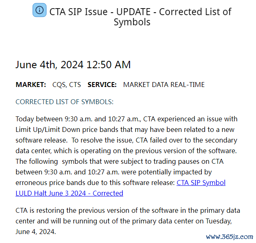Click the final June 4, 2024. line
Image resolution: width=256 pixels, height=243 pixels.
pyautogui.click(x=36, y=232)
